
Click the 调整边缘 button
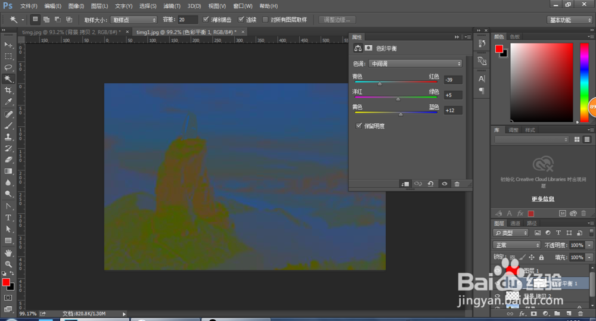(337, 20)
